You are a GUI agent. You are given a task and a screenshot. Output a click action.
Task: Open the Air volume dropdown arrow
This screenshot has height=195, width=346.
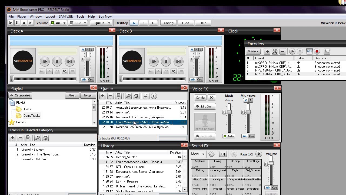[x=64, y=23]
